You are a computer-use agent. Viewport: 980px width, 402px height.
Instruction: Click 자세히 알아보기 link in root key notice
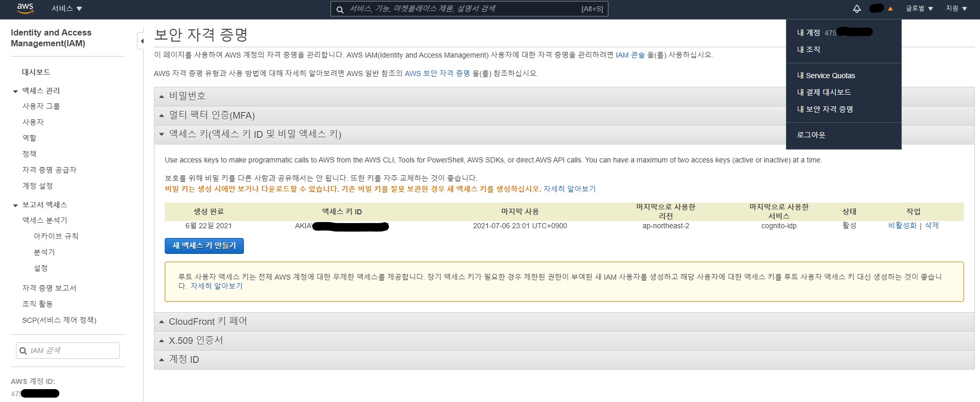[216, 286]
